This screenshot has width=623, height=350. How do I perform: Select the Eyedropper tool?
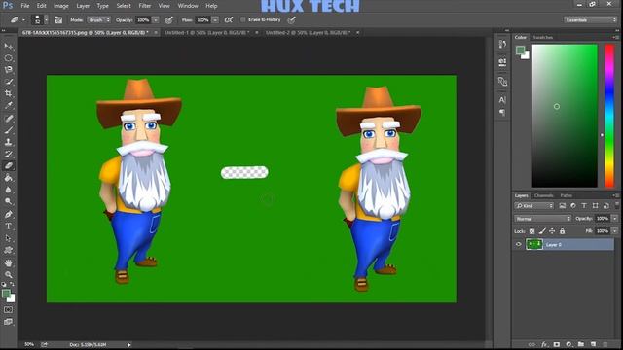pos(9,106)
